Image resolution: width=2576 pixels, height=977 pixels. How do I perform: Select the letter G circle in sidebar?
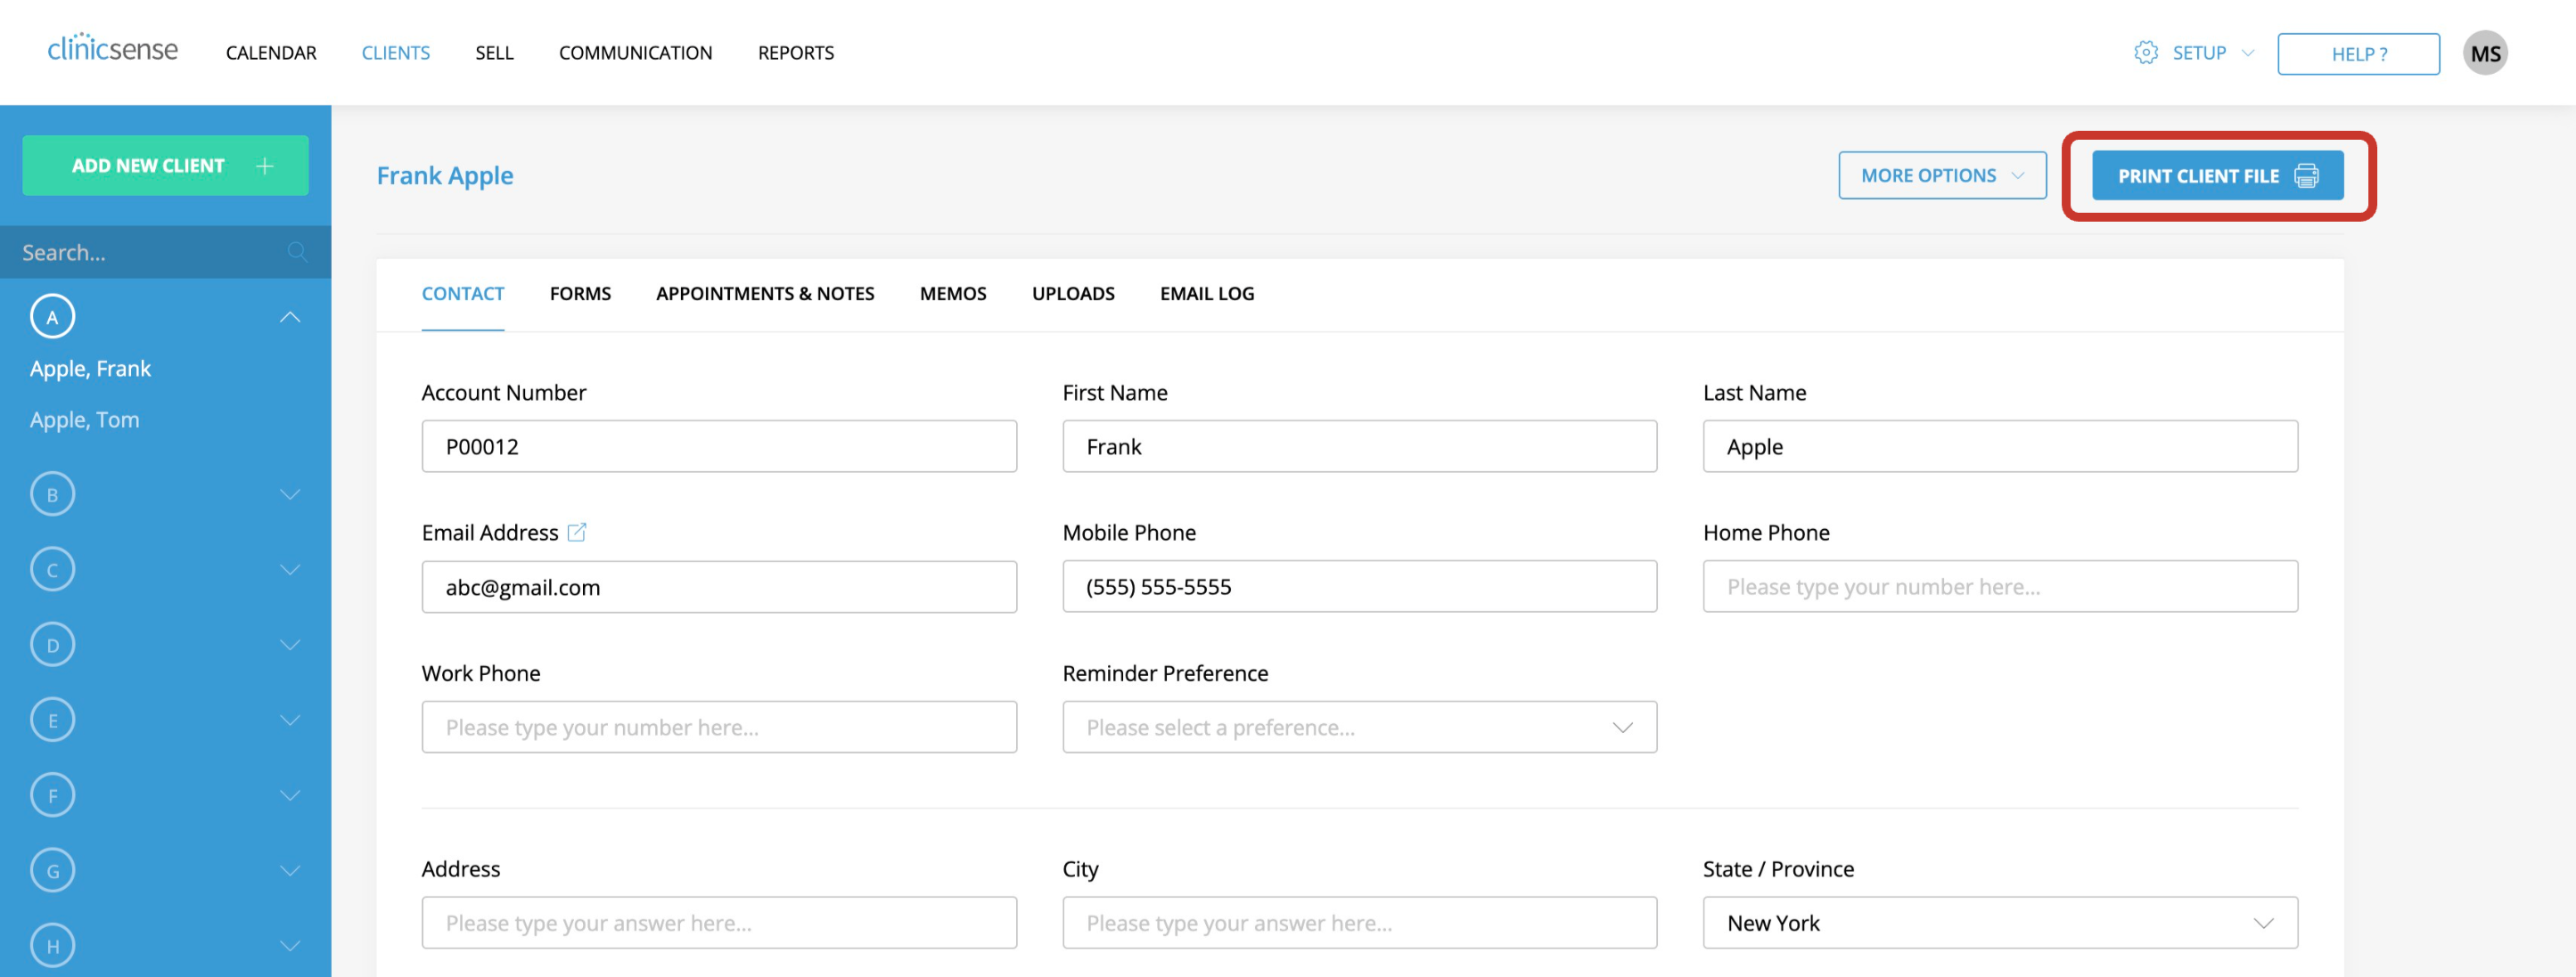[x=52, y=869]
